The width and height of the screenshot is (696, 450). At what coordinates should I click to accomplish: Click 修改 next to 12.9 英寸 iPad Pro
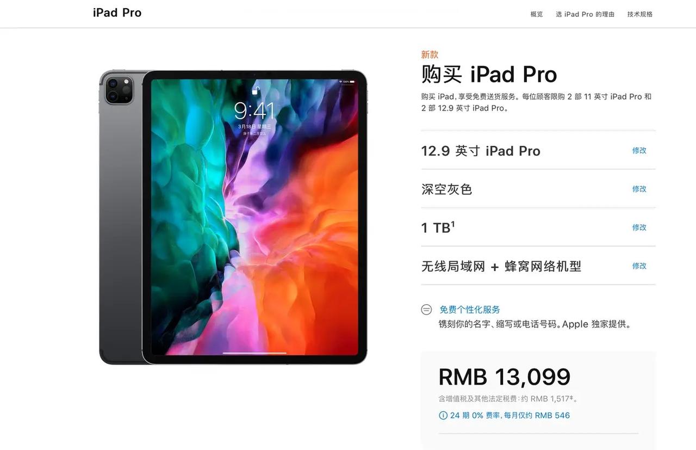click(639, 151)
